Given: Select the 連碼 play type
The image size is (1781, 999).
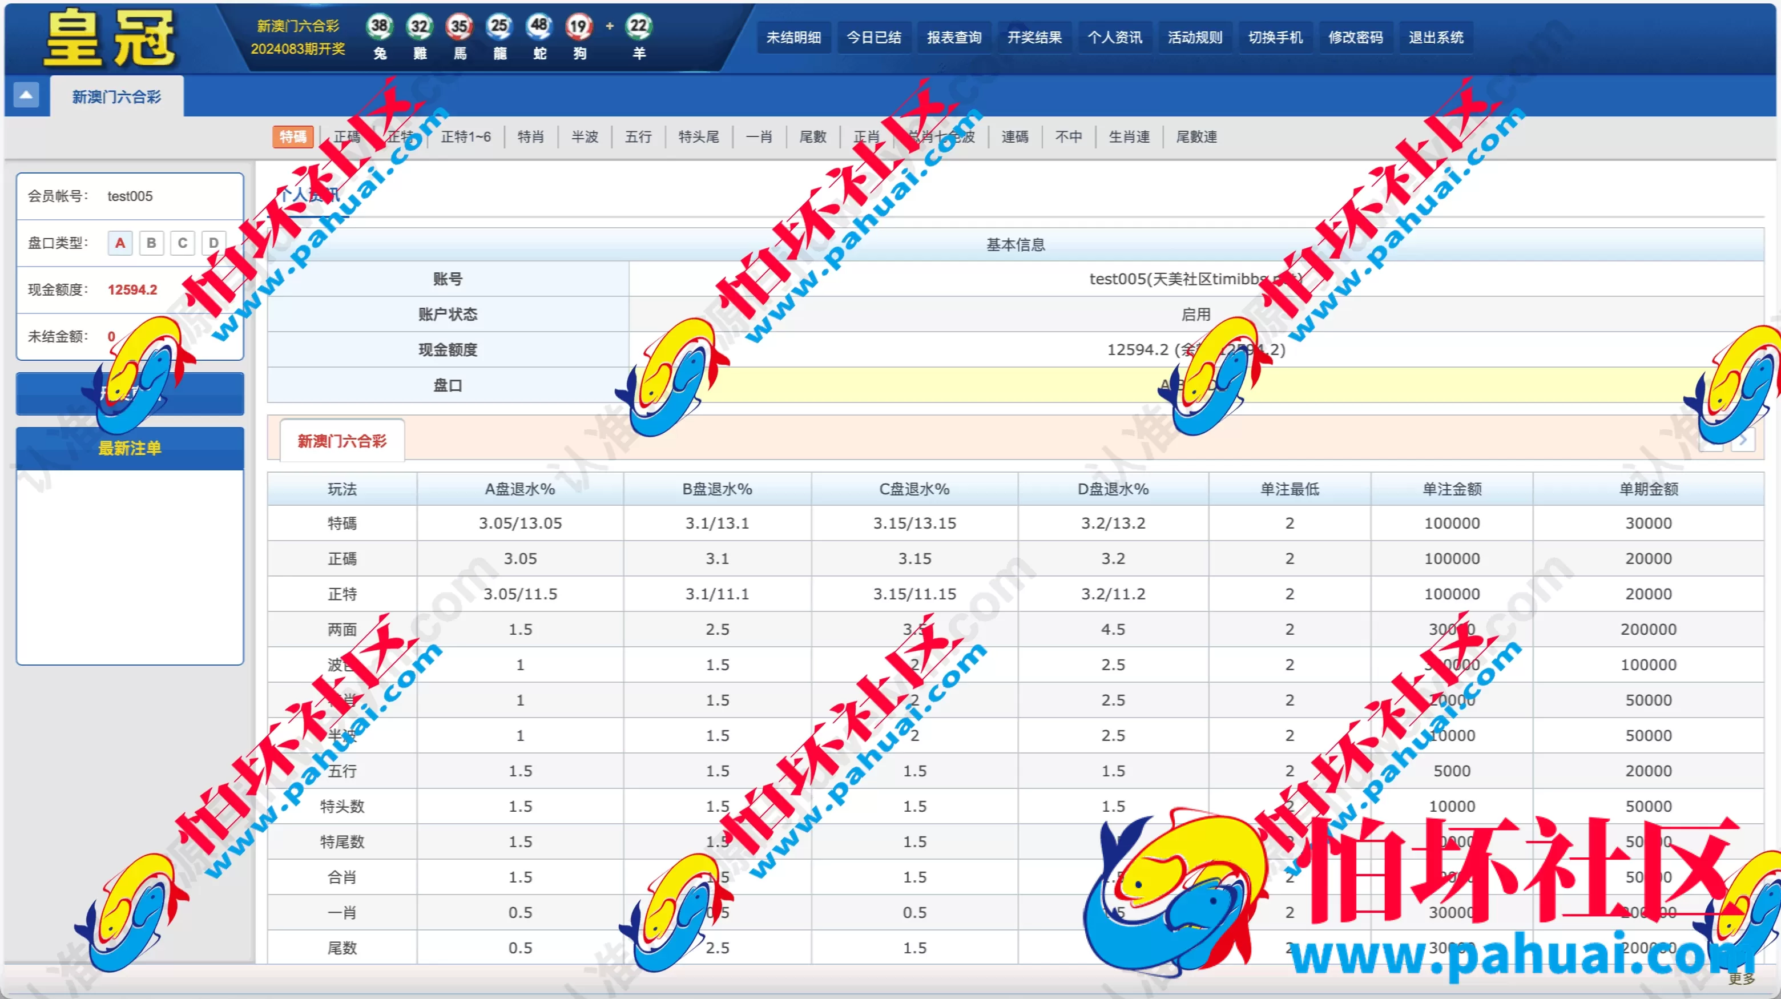Looking at the screenshot, I should click(x=1014, y=137).
